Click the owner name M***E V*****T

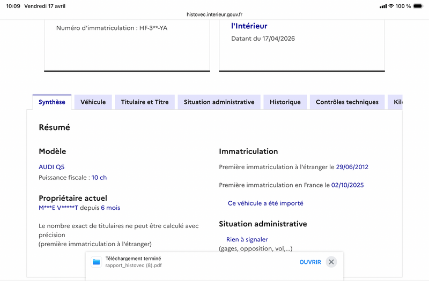pyautogui.click(x=58, y=208)
